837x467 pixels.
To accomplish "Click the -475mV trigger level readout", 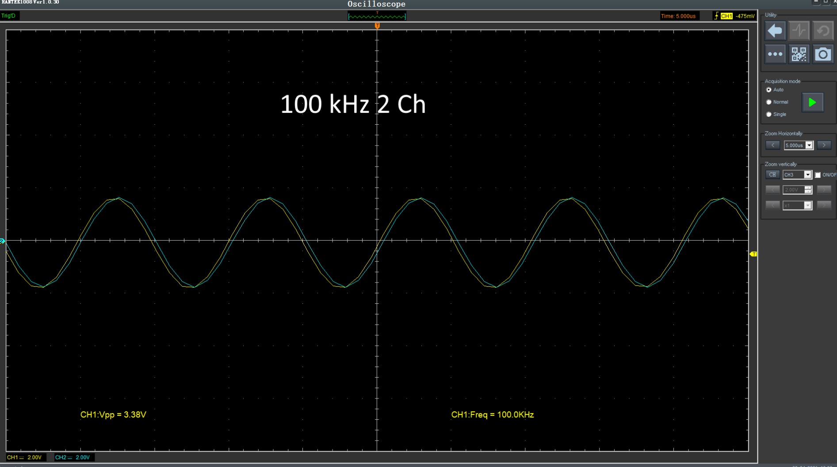I will click(x=745, y=16).
